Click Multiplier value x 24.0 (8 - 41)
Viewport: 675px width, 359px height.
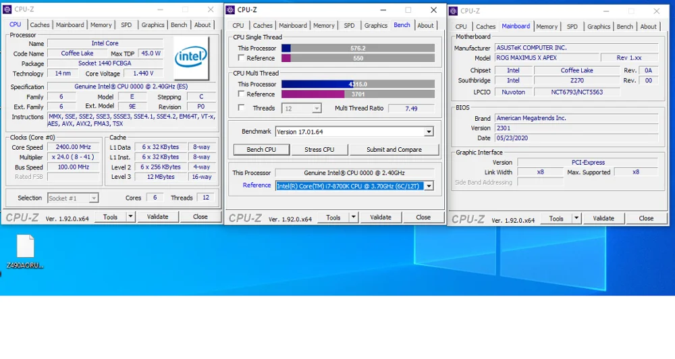(x=73, y=157)
